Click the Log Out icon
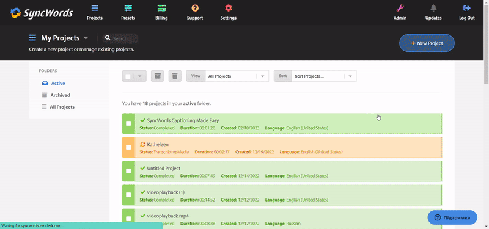This screenshot has height=229, width=489. (467, 8)
